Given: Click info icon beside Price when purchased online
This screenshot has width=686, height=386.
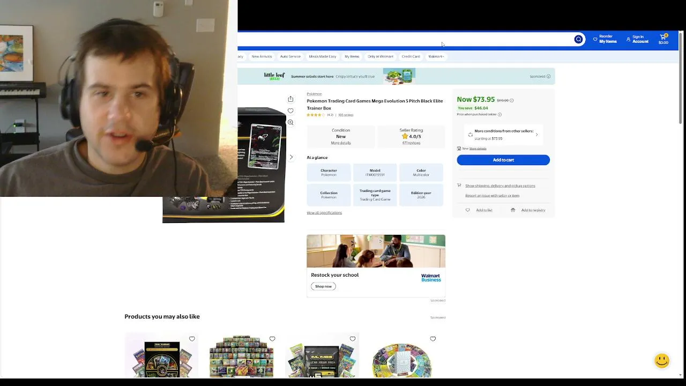Looking at the screenshot, I should [x=499, y=114].
